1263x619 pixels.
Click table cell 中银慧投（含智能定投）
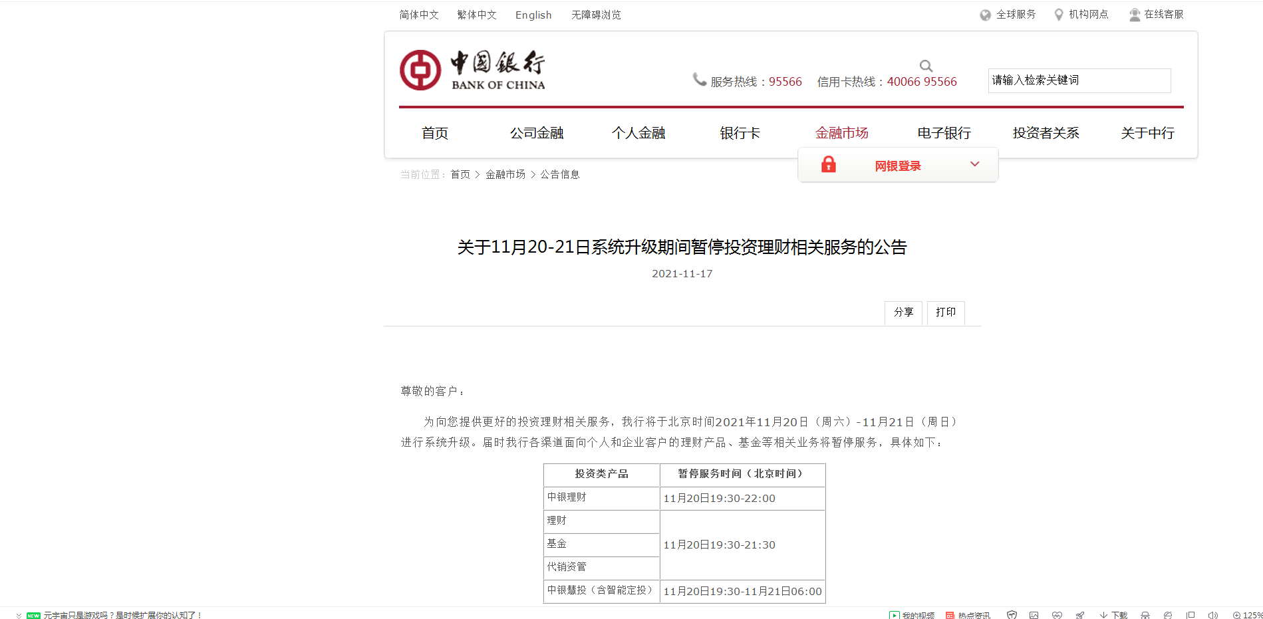point(601,590)
